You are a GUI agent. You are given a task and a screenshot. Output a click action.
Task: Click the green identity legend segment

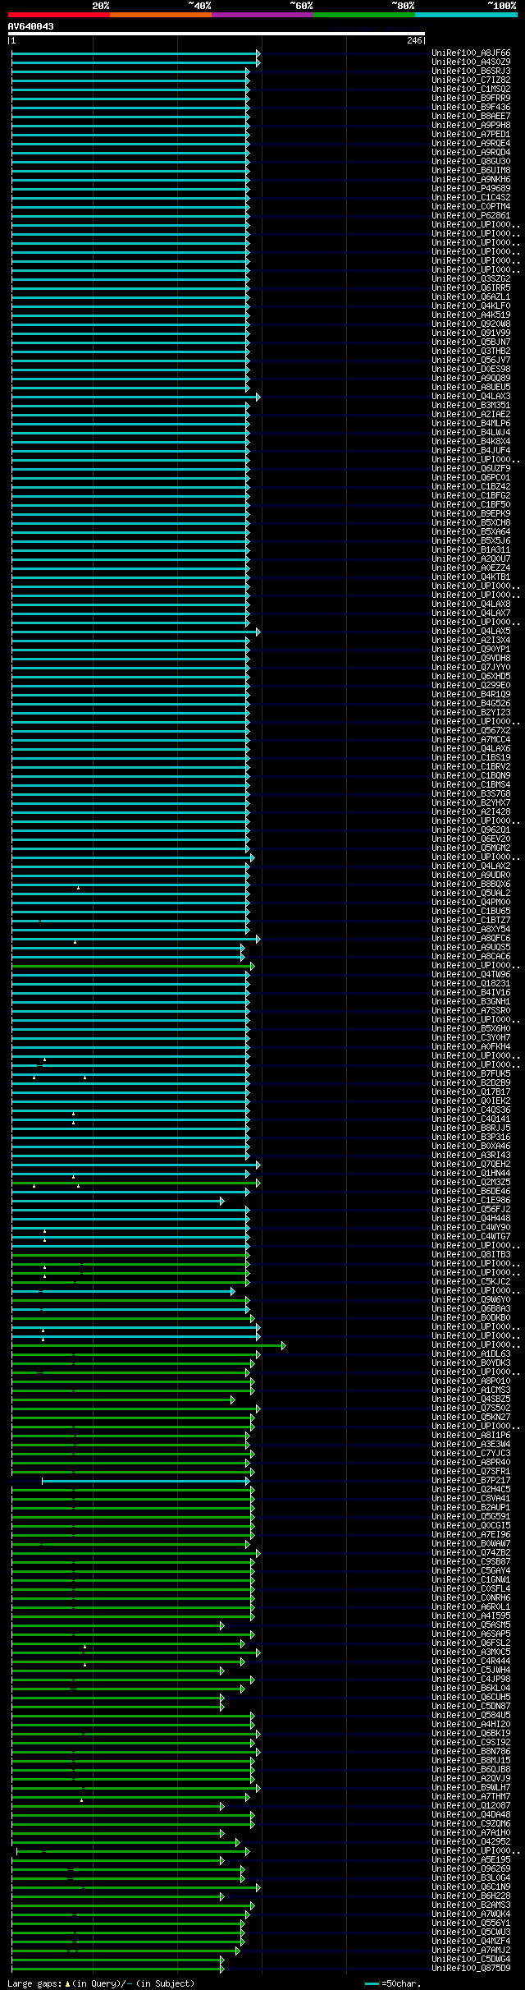click(x=363, y=15)
